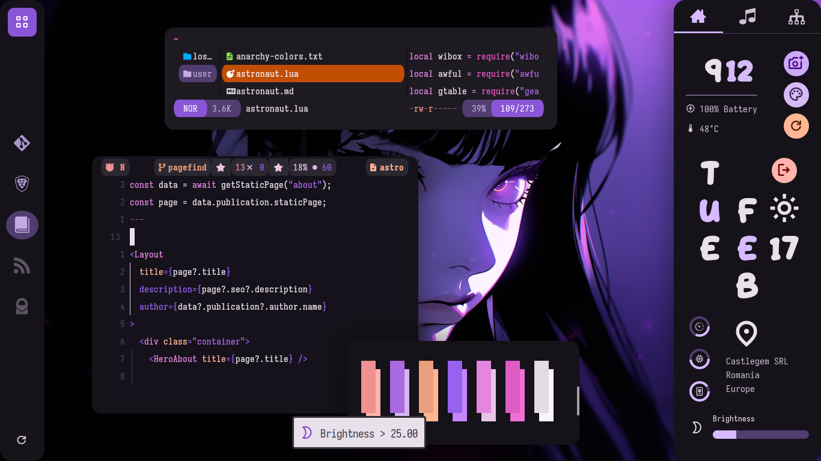Open the palette color picker tool
Screen dimensions: 821x461
pyautogui.click(x=796, y=95)
